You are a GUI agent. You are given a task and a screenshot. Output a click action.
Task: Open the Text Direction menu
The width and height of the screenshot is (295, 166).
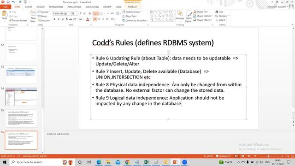tap(132, 12)
